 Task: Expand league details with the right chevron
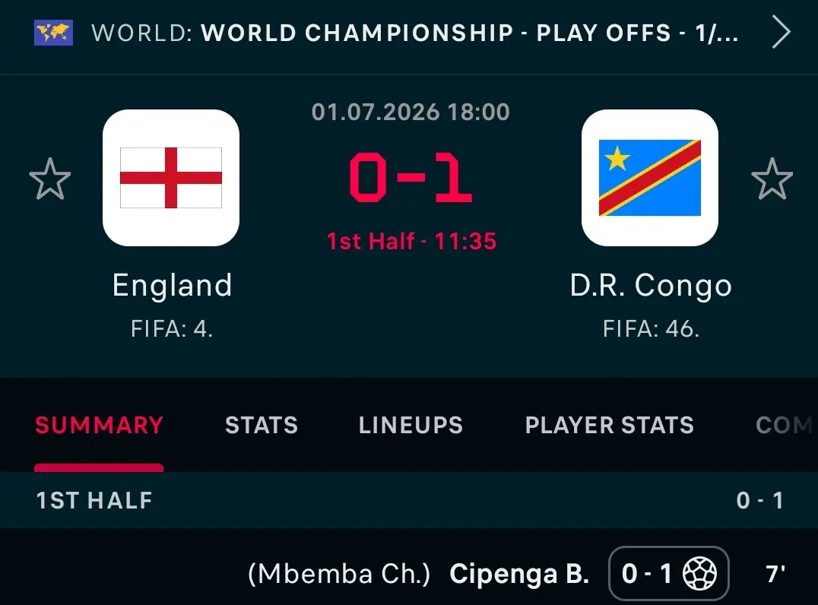[x=781, y=33]
